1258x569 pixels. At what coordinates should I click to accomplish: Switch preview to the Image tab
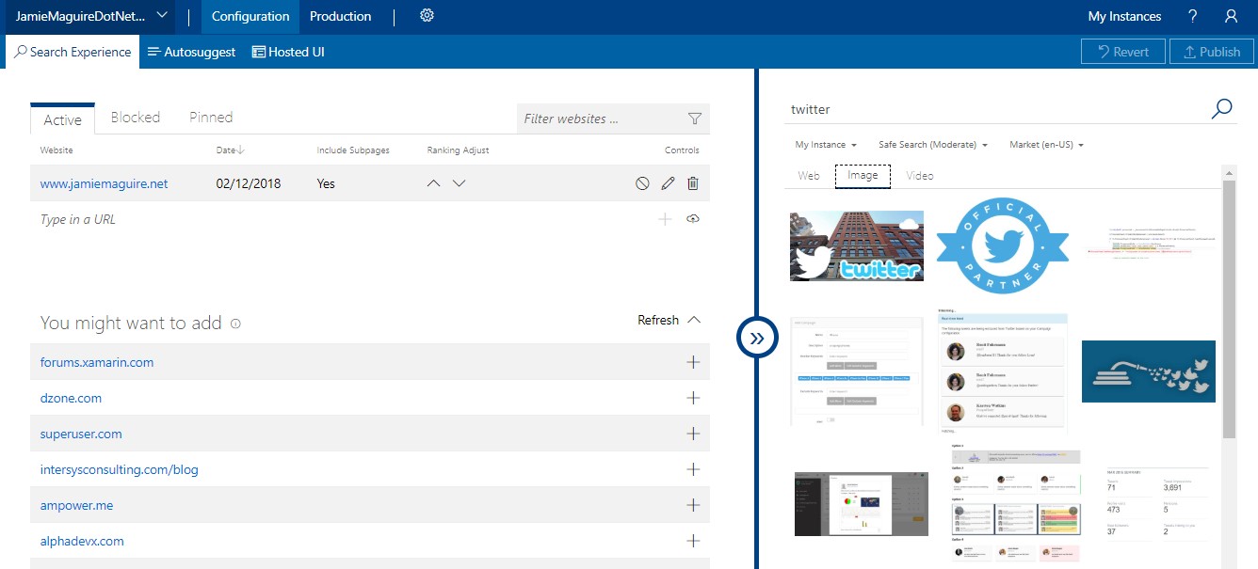coord(863,175)
